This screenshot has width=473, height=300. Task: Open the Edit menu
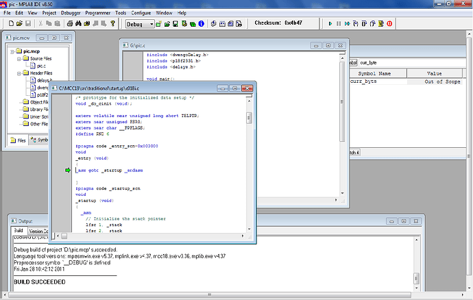[x=19, y=13]
